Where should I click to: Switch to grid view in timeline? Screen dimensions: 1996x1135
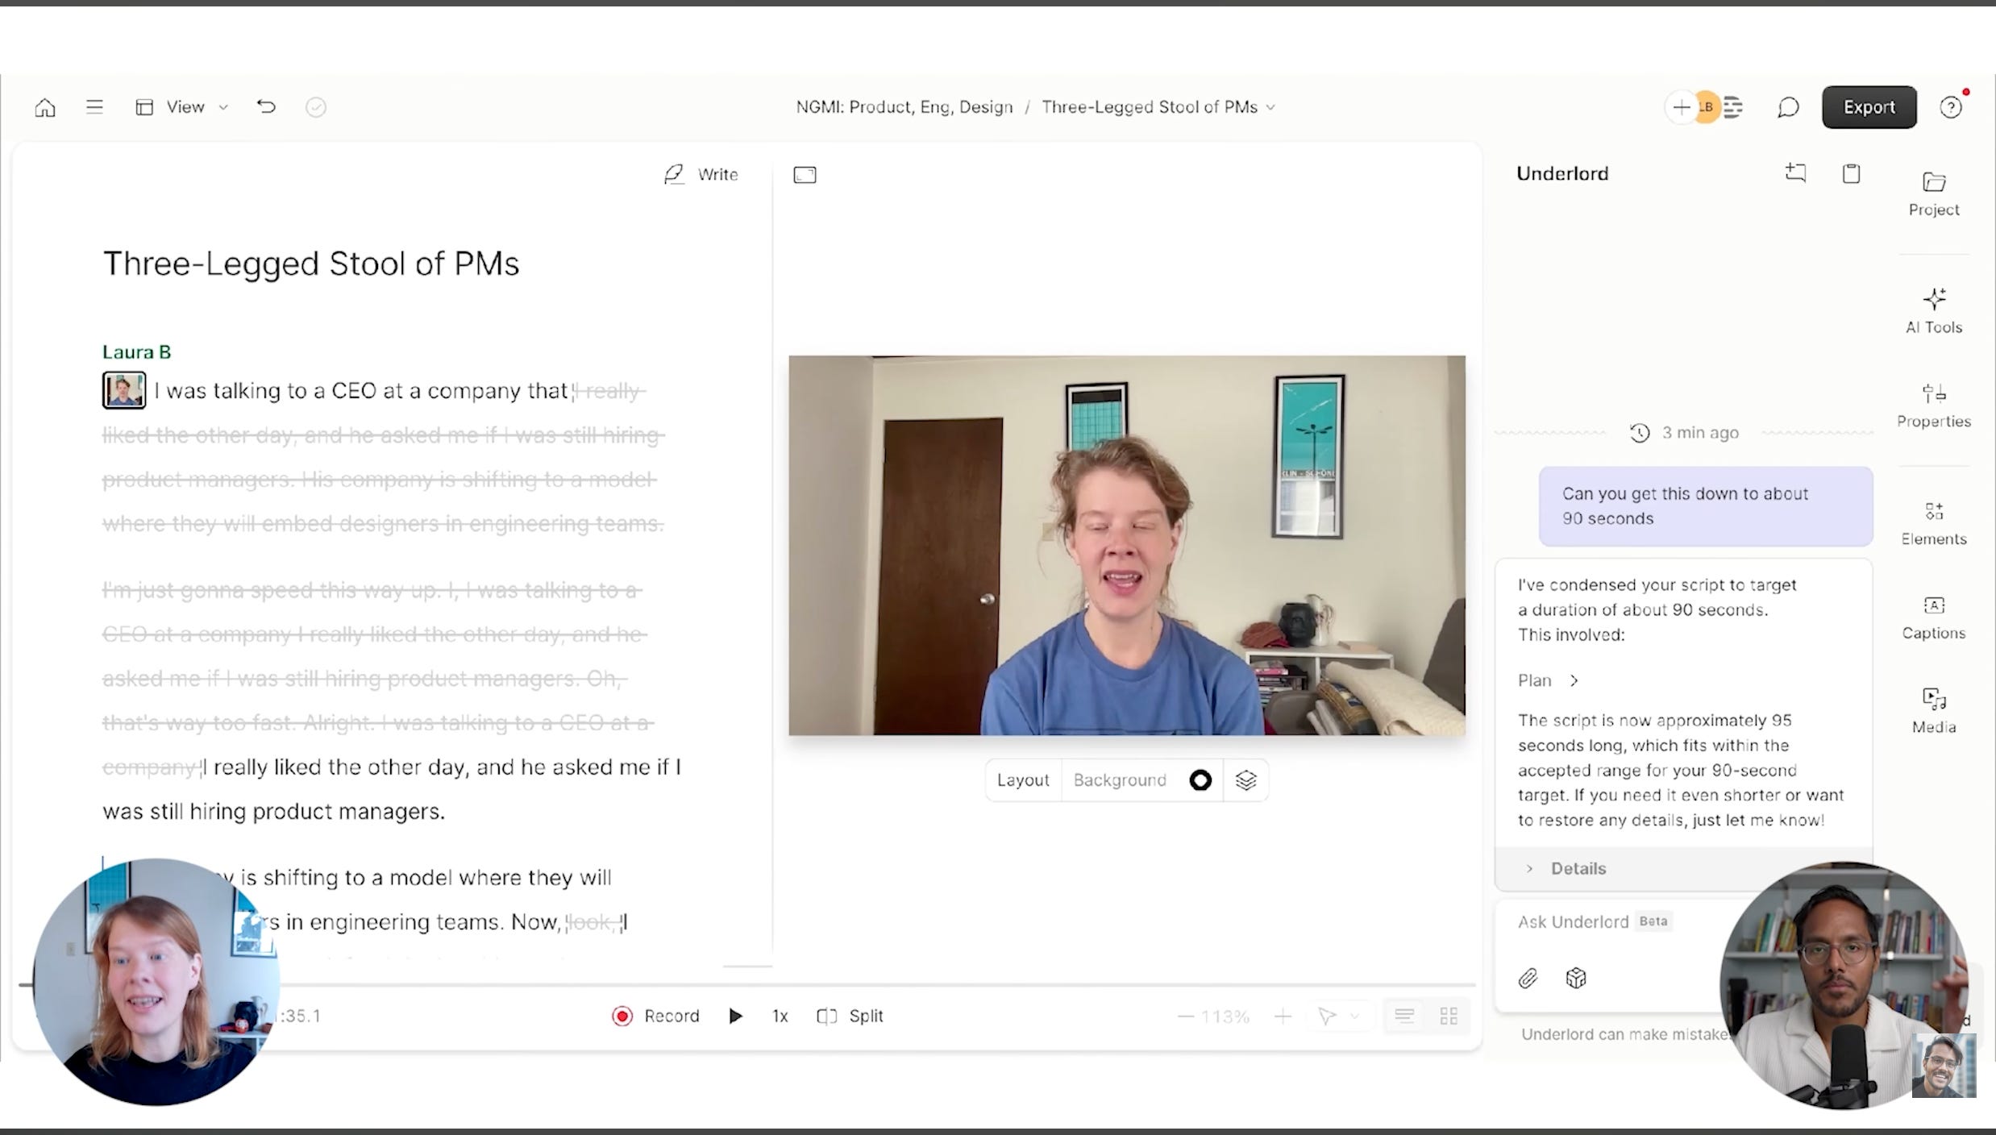[1448, 1017]
